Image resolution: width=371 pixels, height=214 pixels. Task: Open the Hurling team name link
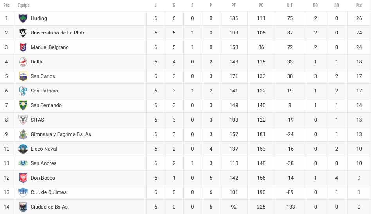39,18
